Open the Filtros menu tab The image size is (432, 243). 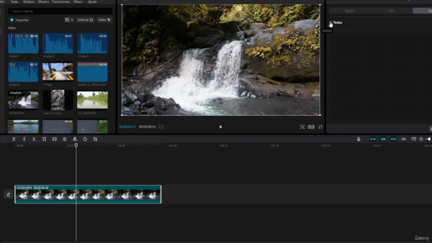tap(78, 1)
